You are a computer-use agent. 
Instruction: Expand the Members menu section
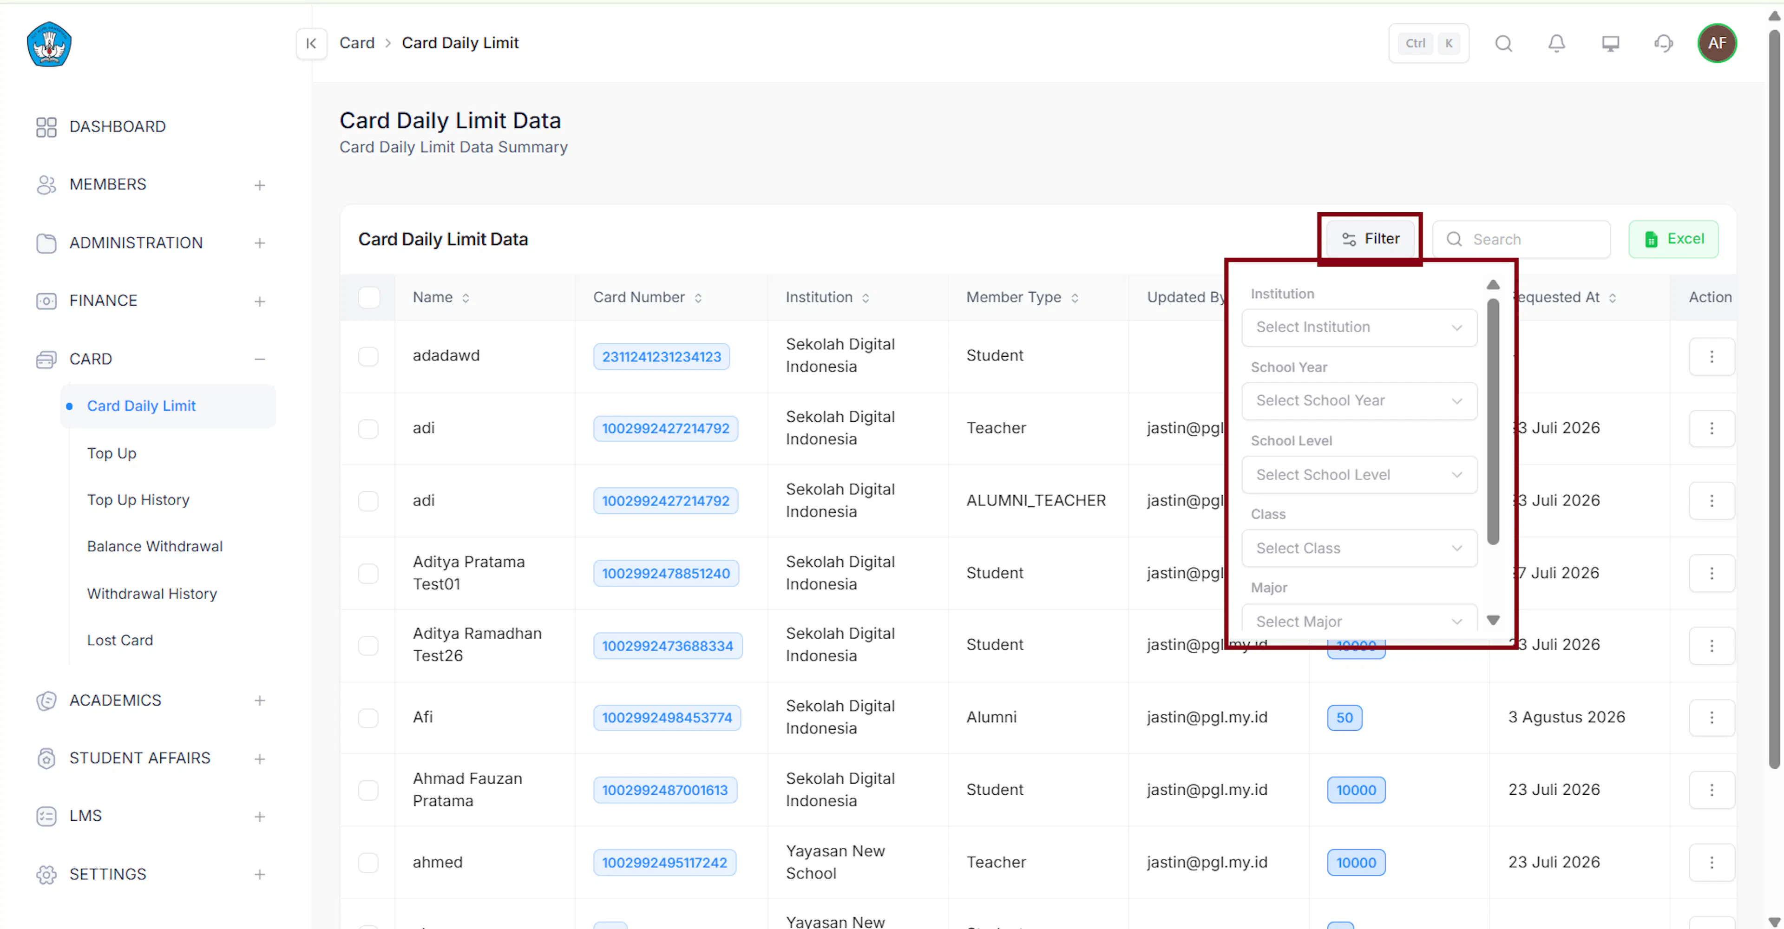260,185
